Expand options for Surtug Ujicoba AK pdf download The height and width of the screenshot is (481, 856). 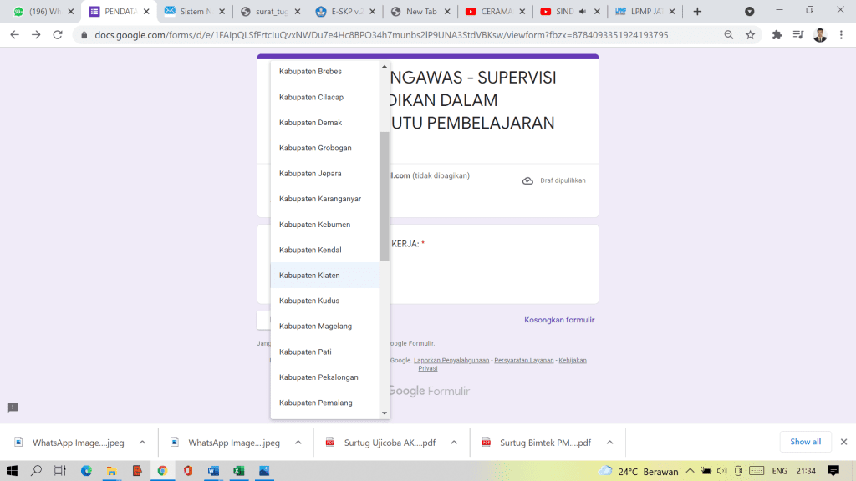[454, 443]
